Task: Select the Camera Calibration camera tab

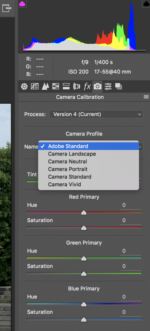Action: (98, 86)
